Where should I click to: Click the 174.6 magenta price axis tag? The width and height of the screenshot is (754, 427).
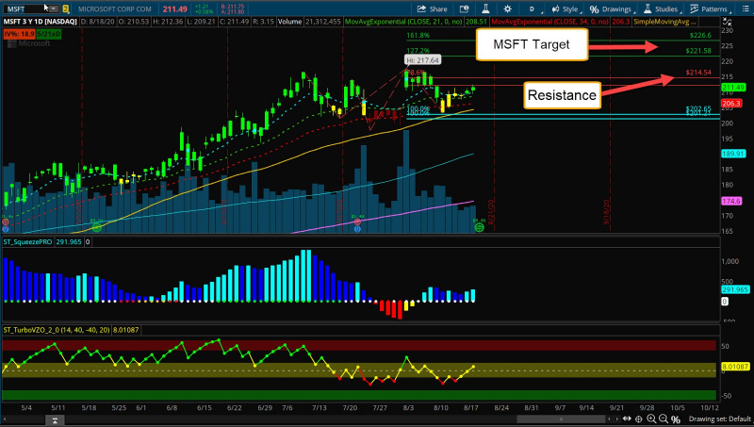(731, 201)
